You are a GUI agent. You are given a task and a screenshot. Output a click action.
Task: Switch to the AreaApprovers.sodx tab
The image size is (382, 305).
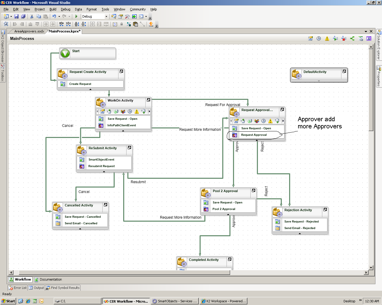29,31
